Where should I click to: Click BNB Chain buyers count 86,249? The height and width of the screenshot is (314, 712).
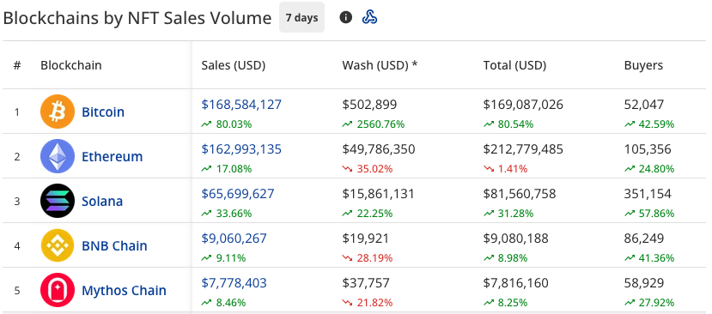(644, 239)
